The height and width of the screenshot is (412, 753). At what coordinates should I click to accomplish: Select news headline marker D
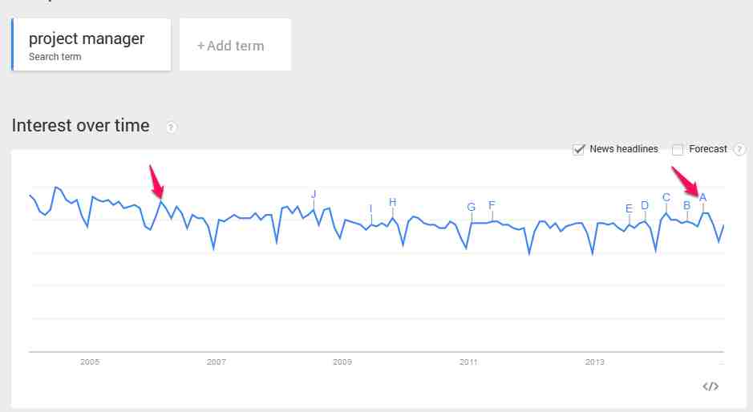645,206
